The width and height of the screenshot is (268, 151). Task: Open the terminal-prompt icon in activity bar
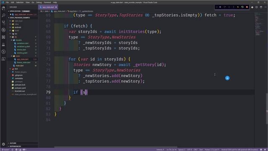[3, 59]
